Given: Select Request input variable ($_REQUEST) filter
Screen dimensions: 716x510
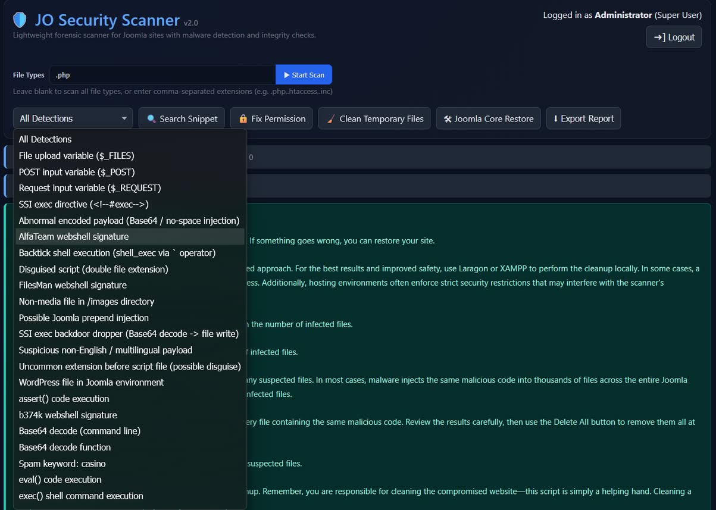Looking at the screenshot, I should (x=130, y=188).
